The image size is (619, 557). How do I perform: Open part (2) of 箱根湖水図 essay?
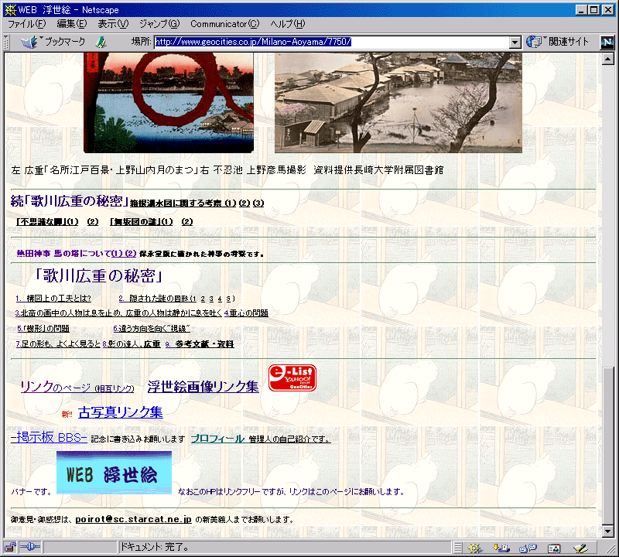click(x=245, y=203)
